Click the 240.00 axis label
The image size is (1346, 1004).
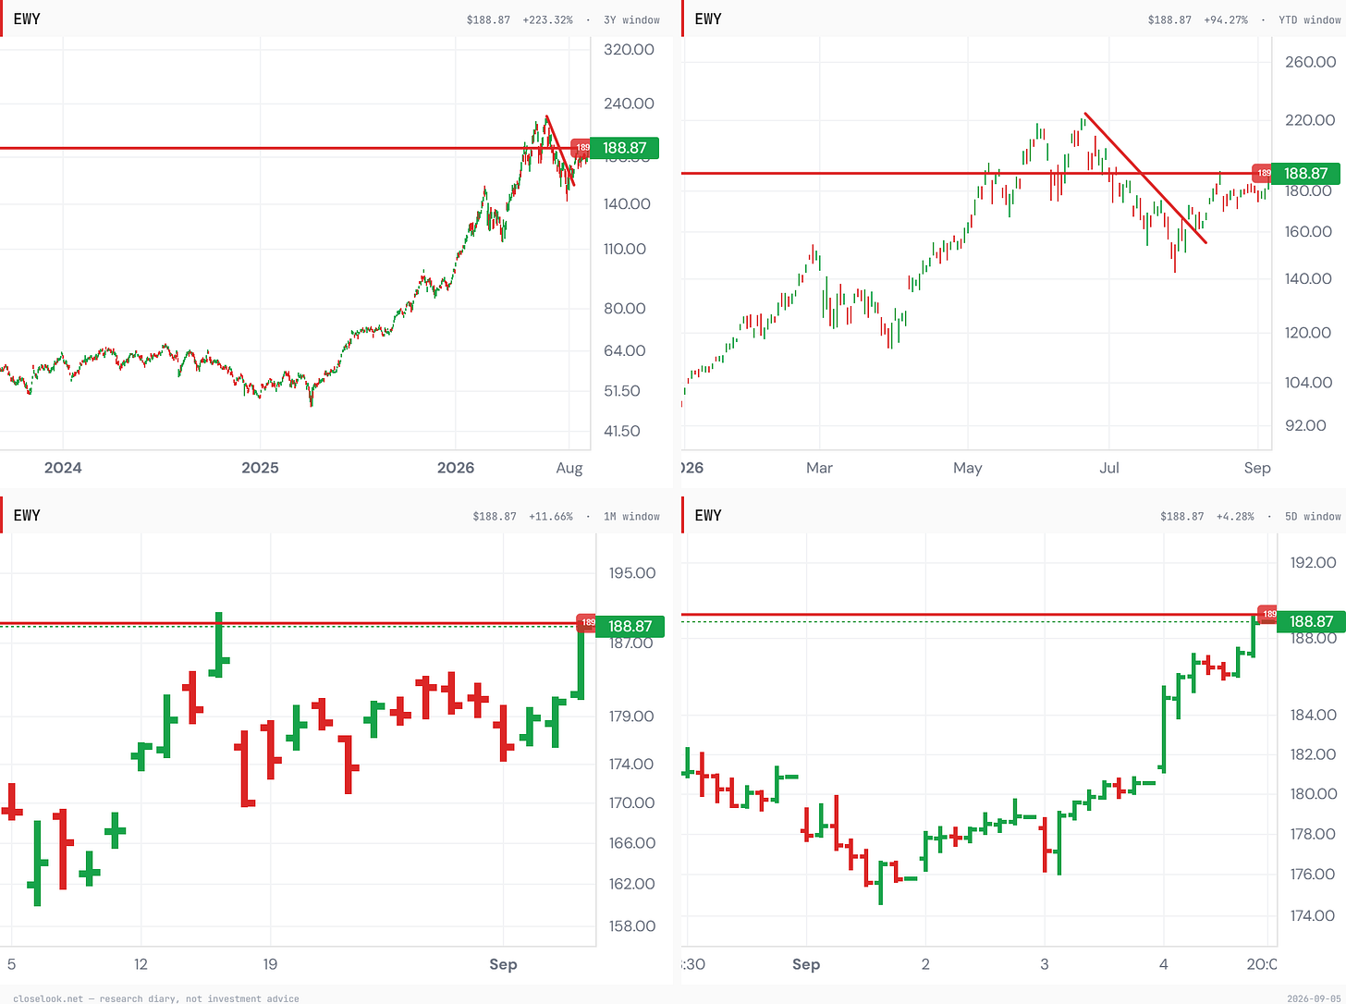(630, 104)
